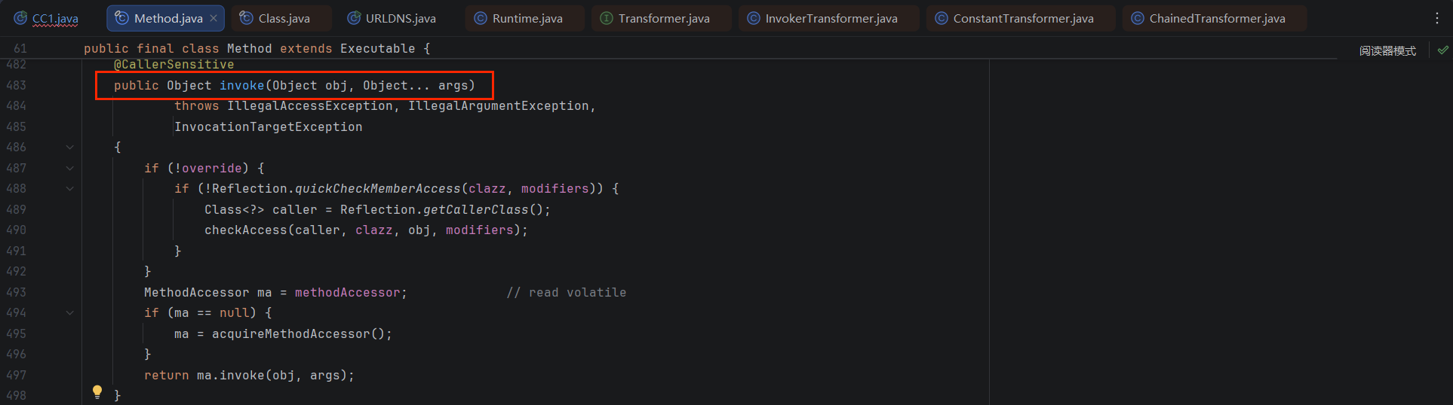
Task: Collapse the method body fold at line 486
Action: (x=70, y=148)
